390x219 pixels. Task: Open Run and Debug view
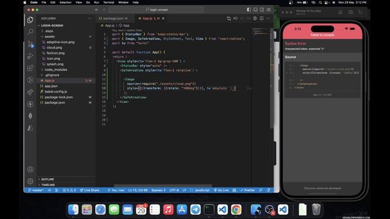click(30, 56)
